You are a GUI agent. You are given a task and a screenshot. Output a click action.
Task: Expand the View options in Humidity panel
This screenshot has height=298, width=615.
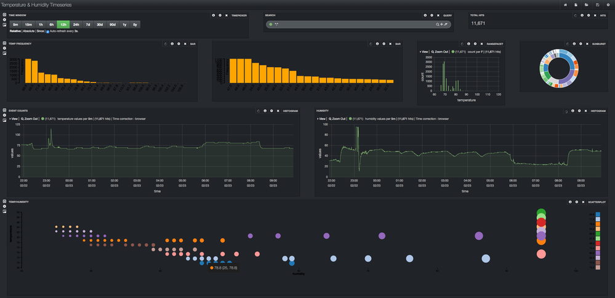click(x=322, y=118)
